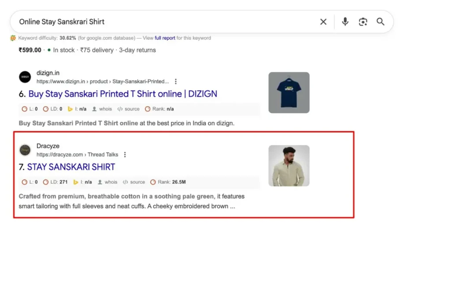Click whois for Dracyze result

tap(111, 182)
